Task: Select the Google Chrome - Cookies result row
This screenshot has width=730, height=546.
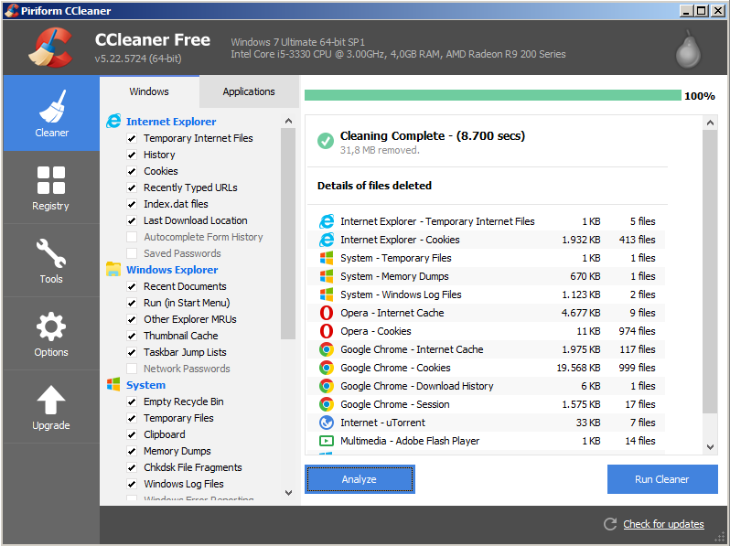Action: pyautogui.click(x=486, y=368)
